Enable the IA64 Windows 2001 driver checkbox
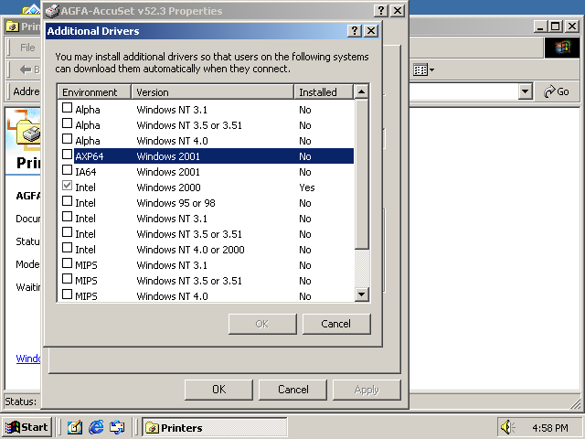 (x=67, y=170)
